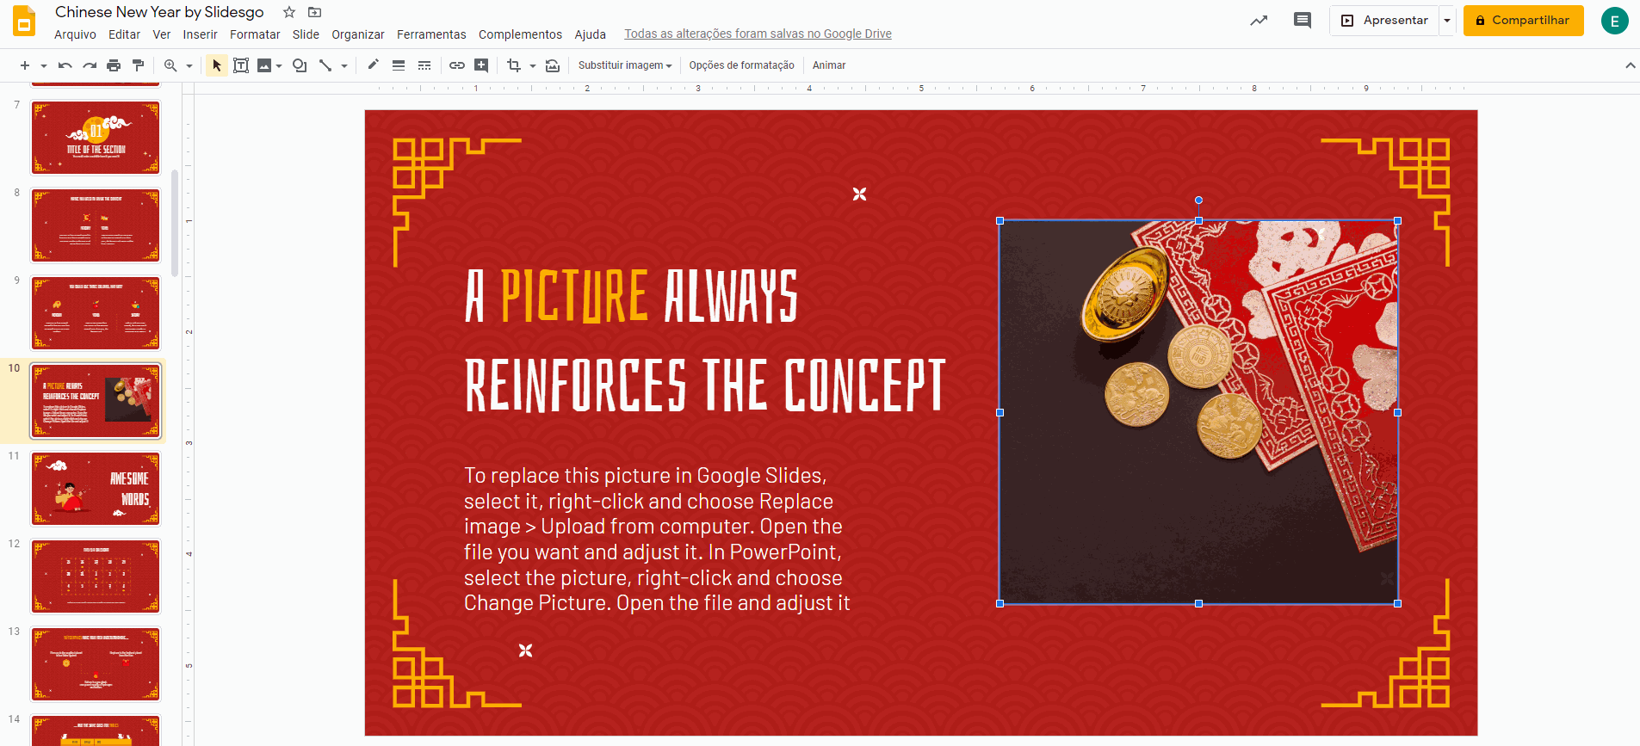Open the Inserir menu

200,34
